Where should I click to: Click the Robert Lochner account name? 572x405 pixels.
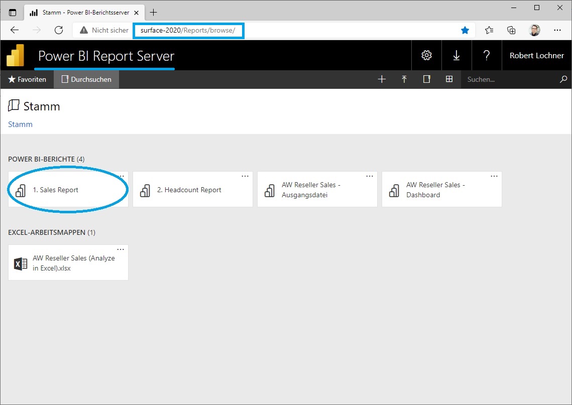[536, 55]
